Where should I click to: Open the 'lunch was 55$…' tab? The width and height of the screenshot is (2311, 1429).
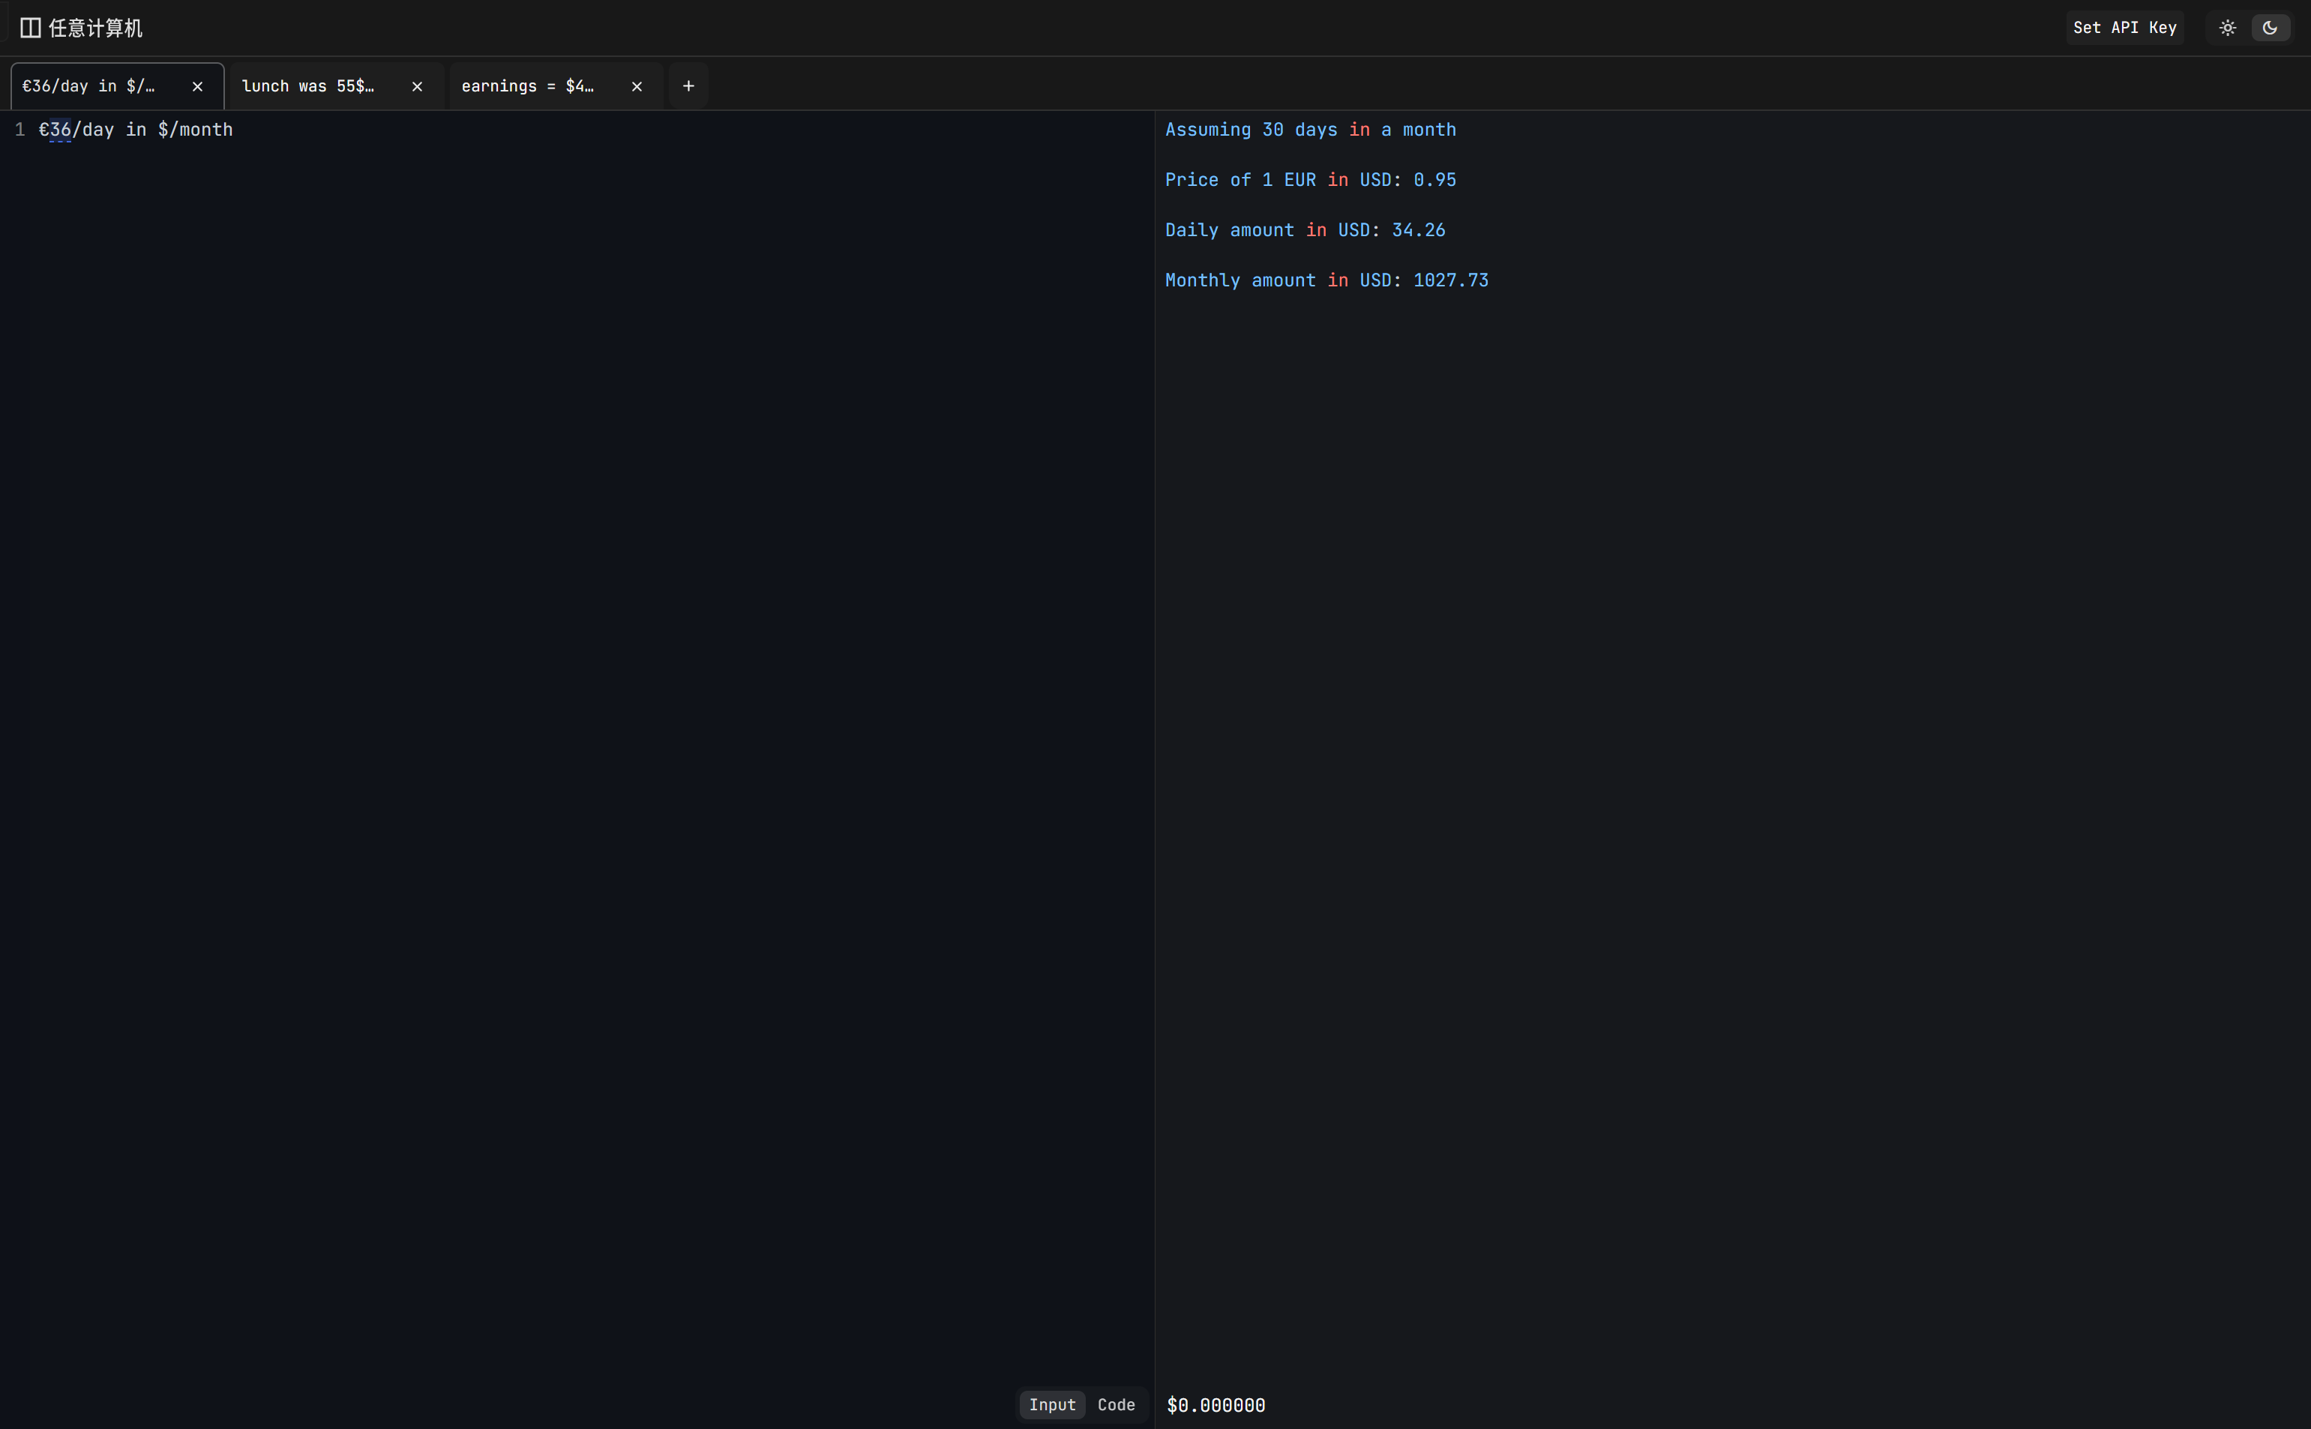point(308,87)
